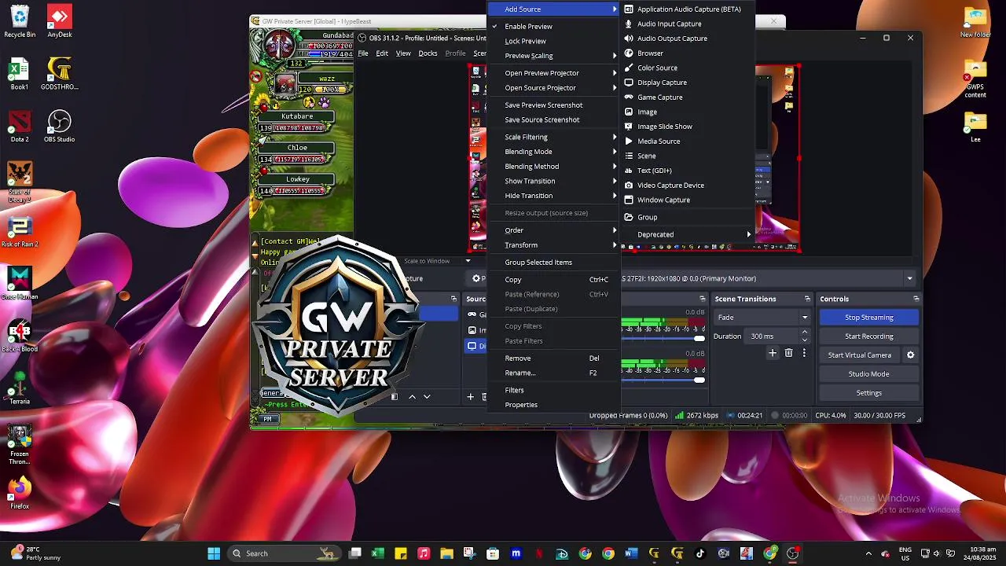Open the OBS Docks menu
Viewport: 1006px width, 566px height.
coord(428,53)
